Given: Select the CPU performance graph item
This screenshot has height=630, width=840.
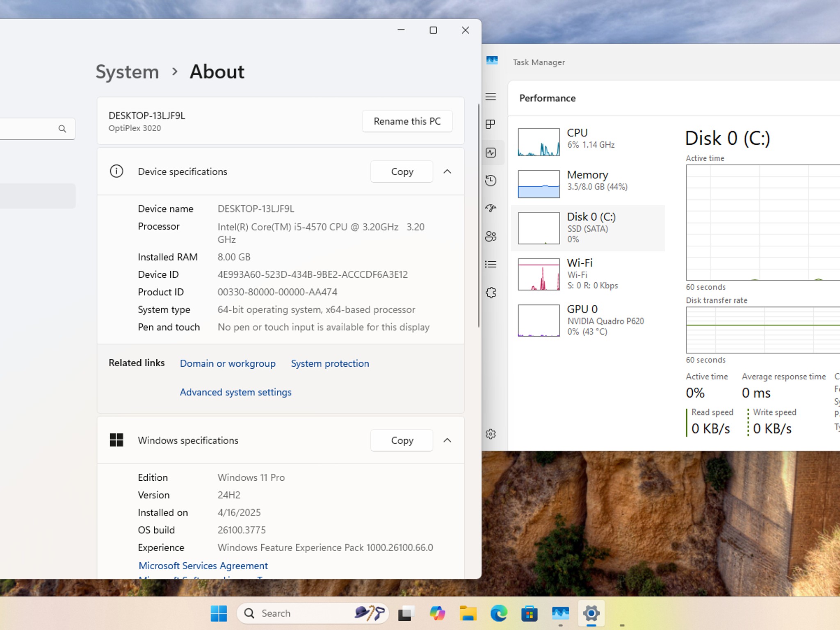Looking at the screenshot, I should coord(588,142).
